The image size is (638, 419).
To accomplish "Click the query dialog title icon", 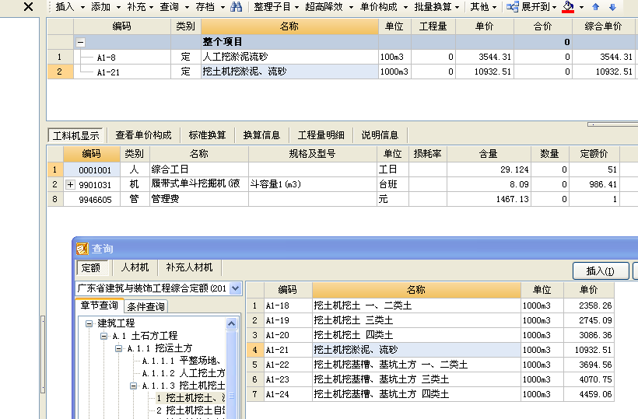I will click(x=82, y=249).
